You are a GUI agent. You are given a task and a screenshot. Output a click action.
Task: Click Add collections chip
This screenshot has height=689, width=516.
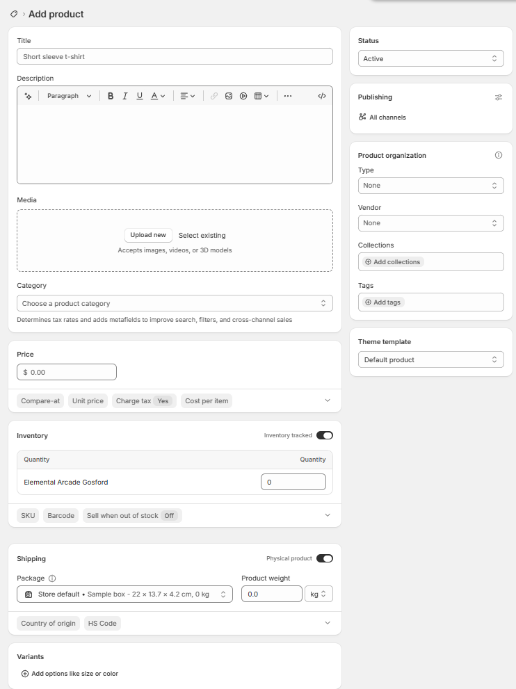(392, 262)
